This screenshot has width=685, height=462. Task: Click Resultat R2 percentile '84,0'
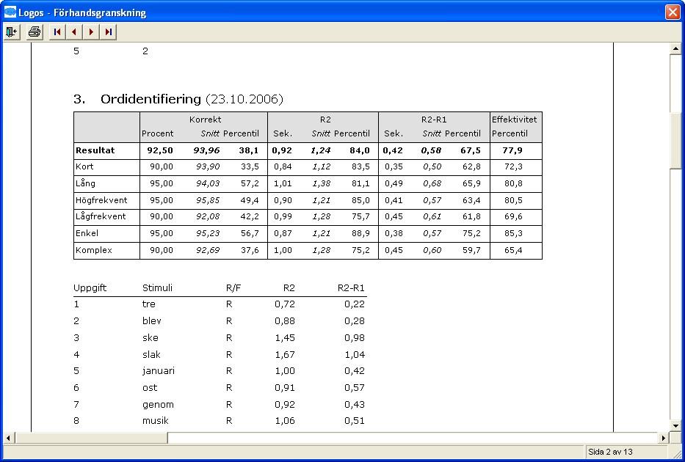(x=360, y=150)
